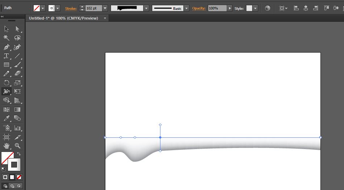
Task: Select the Eyedropper tool
Action: (7, 119)
